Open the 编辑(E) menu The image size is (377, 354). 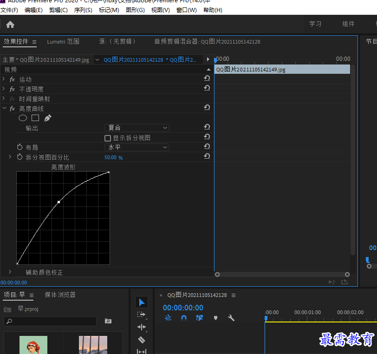point(33,10)
